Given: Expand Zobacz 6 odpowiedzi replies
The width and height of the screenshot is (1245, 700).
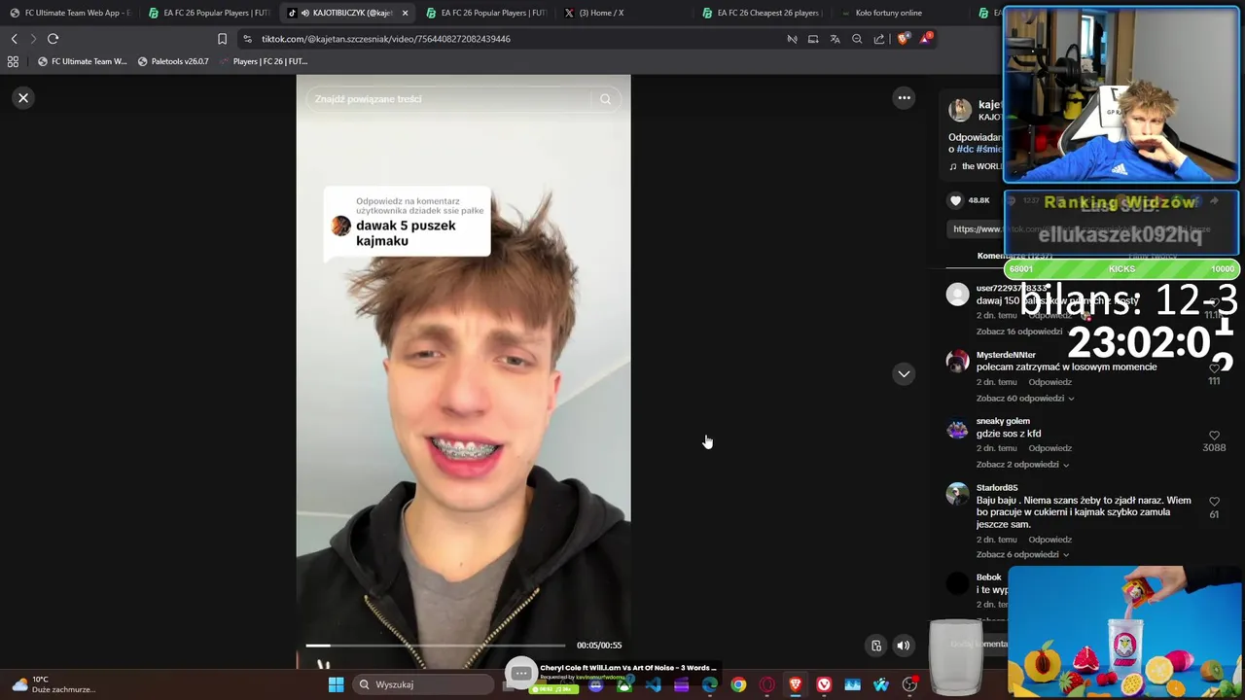Looking at the screenshot, I should pos(1022,555).
